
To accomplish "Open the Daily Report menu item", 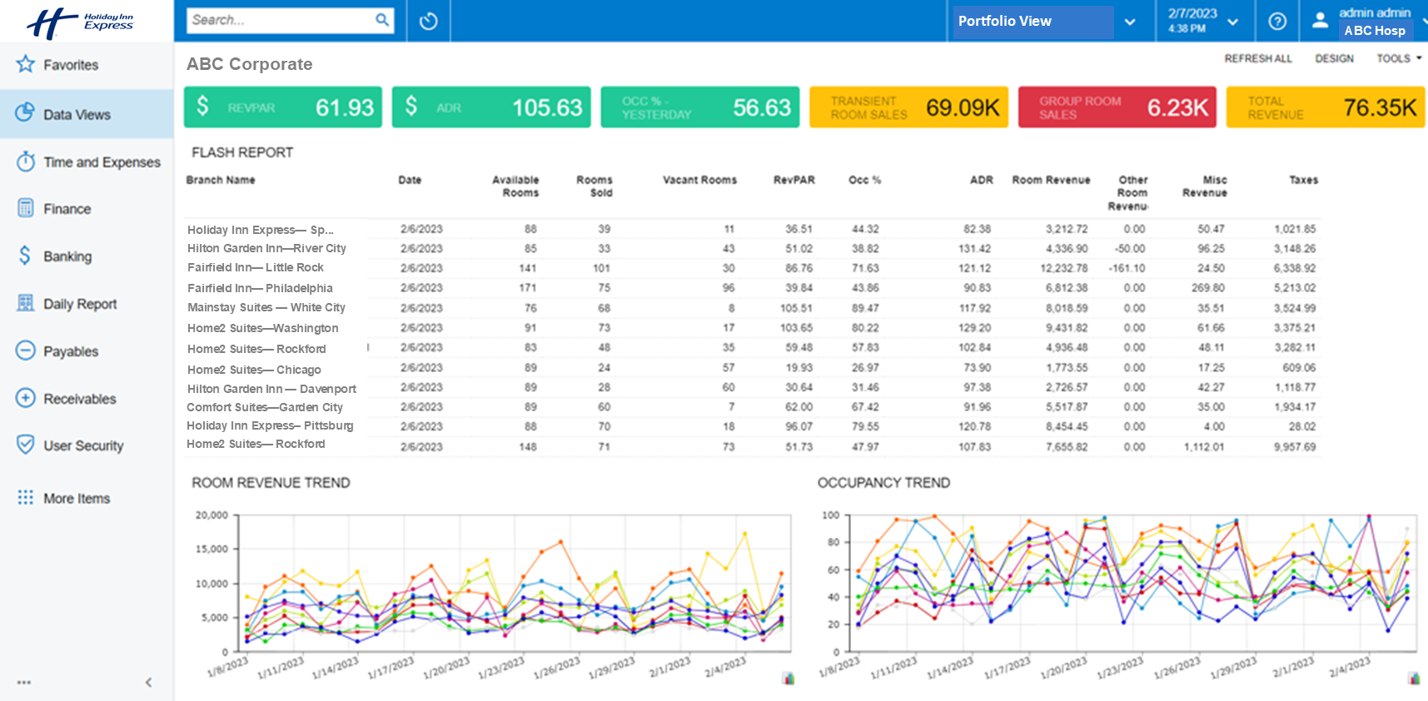I will click(x=80, y=304).
